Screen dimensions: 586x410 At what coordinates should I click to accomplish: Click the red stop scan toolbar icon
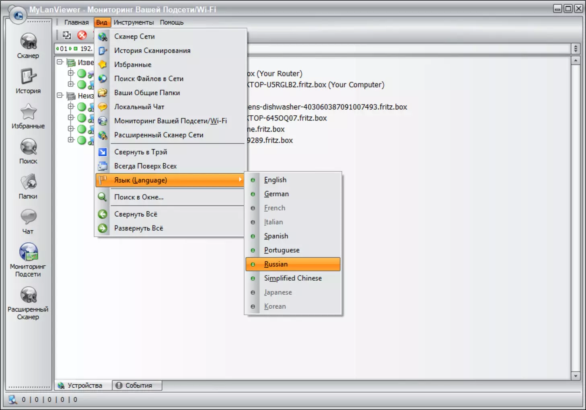coord(82,35)
